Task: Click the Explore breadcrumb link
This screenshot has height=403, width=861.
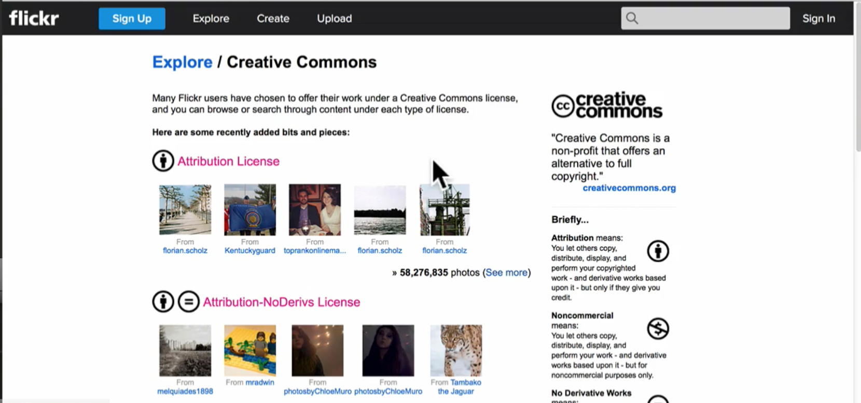Action: coord(182,62)
